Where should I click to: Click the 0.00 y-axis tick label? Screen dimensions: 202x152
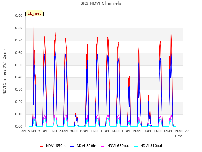click(19, 127)
